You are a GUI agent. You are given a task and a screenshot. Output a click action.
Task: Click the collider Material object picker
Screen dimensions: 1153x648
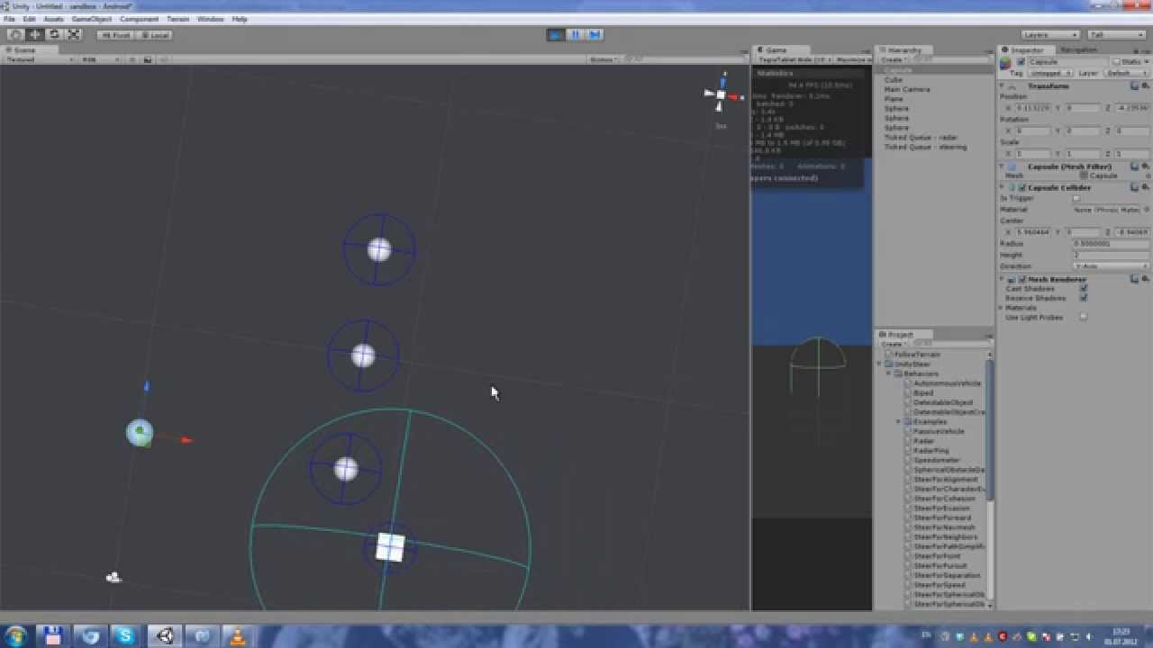coord(1147,210)
